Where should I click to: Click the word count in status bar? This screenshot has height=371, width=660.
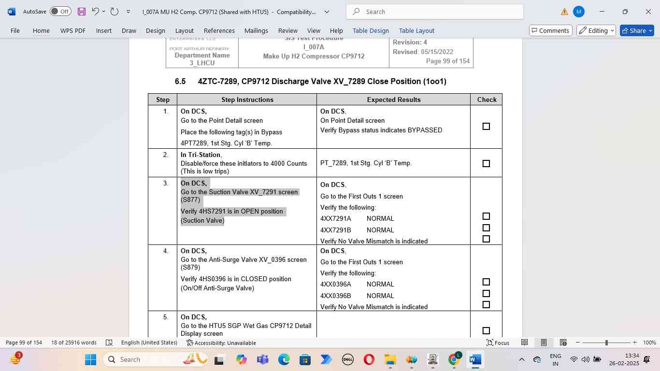click(x=74, y=342)
